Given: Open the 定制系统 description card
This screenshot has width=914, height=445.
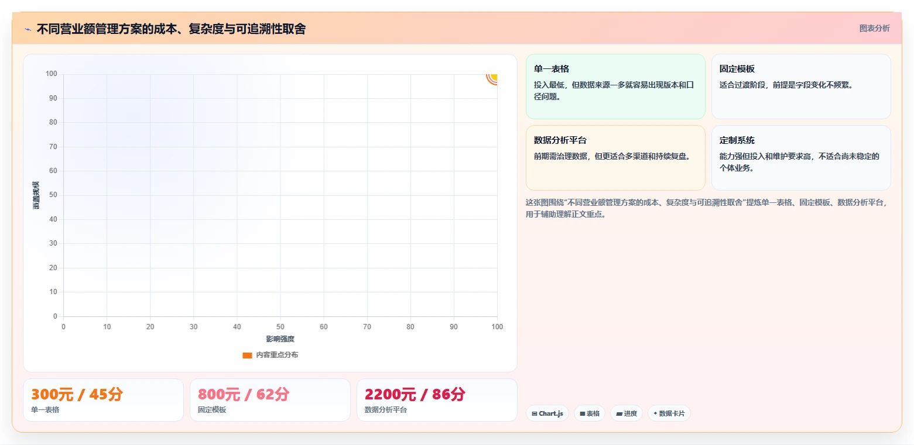Looking at the screenshot, I should pos(801,158).
